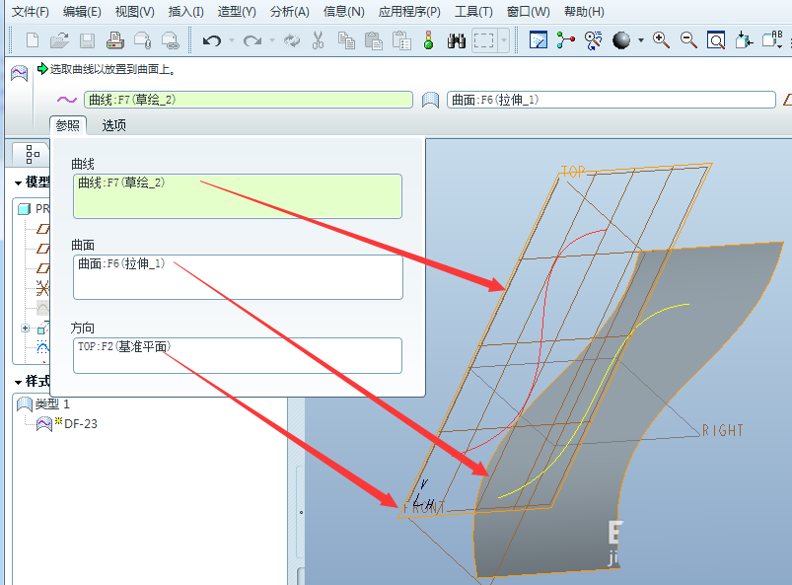Viewport: 792px width, 585px height.
Task: Open the redo history dropdown arrow
Action: 272,40
